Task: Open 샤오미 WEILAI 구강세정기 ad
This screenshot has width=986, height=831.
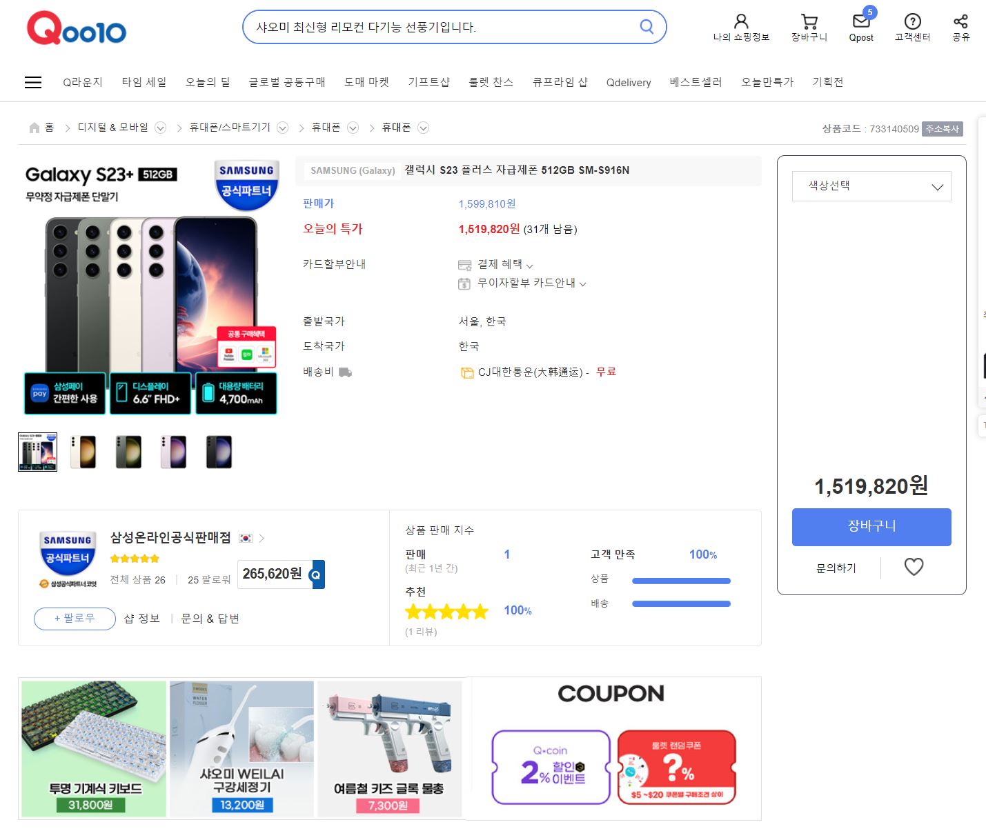Action: [241, 749]
